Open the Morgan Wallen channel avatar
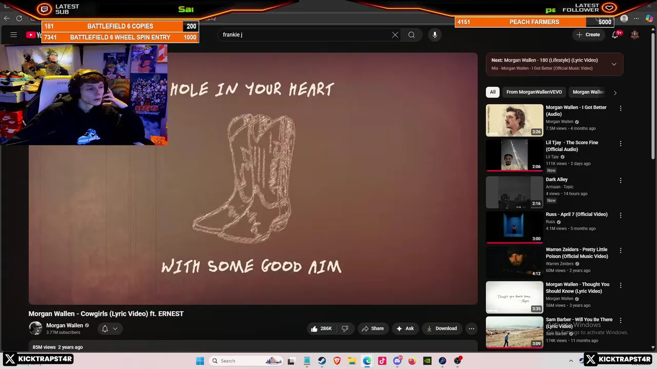 35,329
